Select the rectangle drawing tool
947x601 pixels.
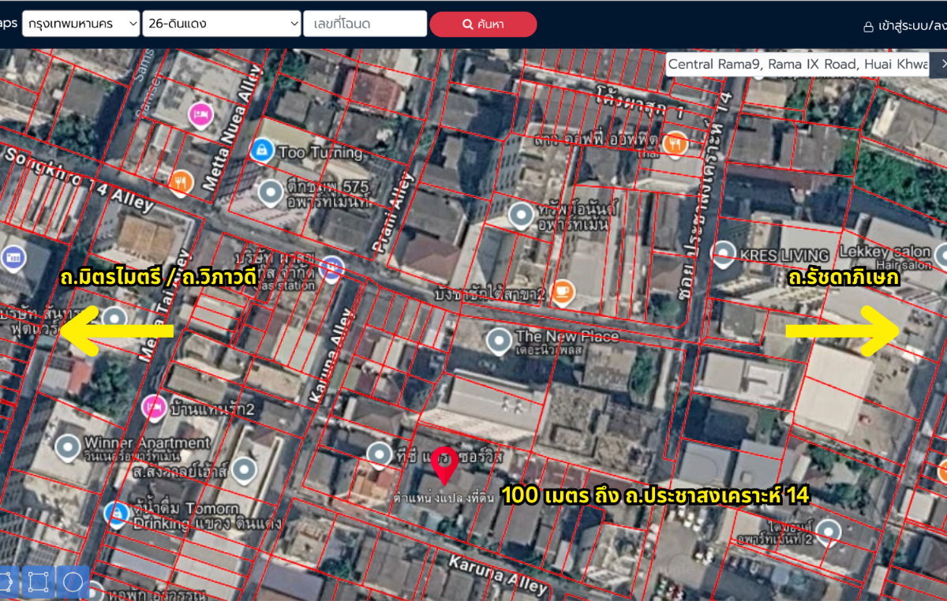pyautogui.click(x=37, y=582)
